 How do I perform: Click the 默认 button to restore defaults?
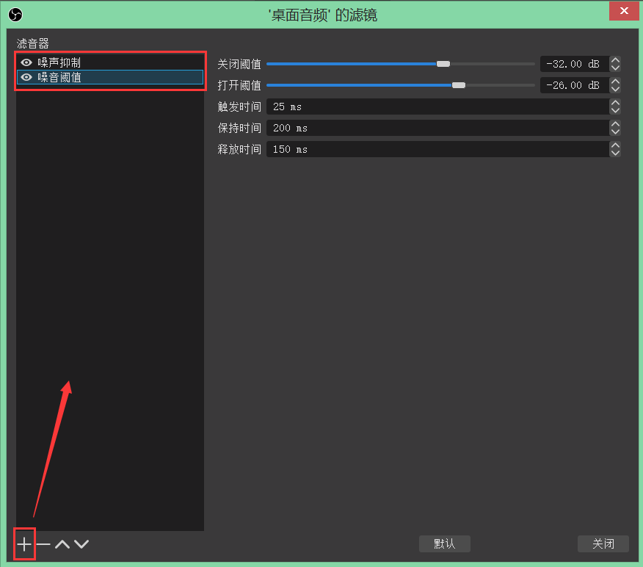(x=445, y=543)
